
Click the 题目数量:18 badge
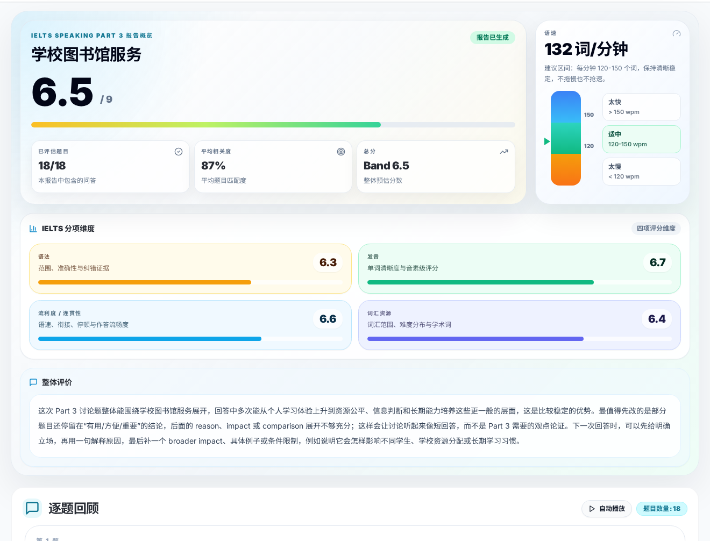(662, 509)
